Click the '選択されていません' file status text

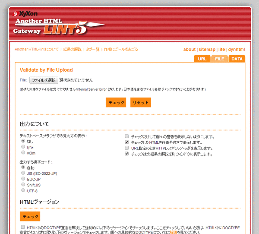point(76,80)
